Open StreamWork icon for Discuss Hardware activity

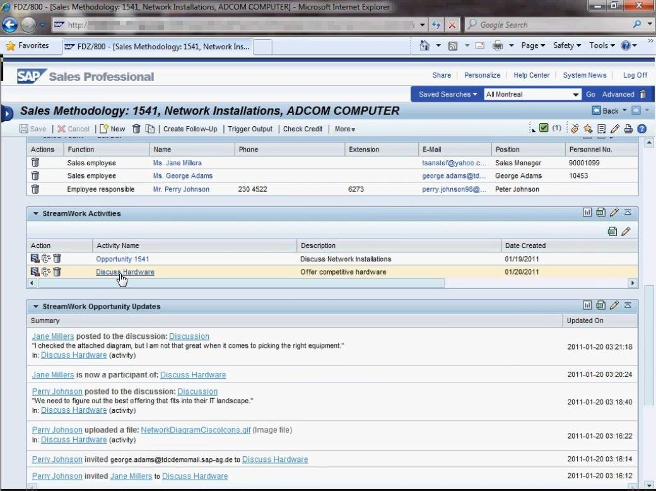click(x=35, y=271)
